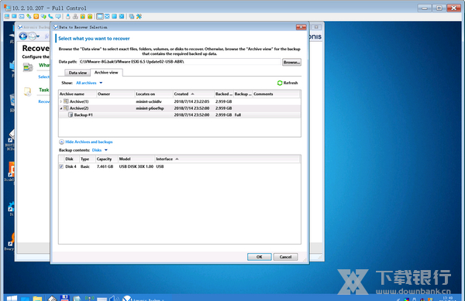The height and width of the screenshot is (301, 465).
Task: Open the All archives show dropdown
Action: pyautogui.click(x=89, y=83)
